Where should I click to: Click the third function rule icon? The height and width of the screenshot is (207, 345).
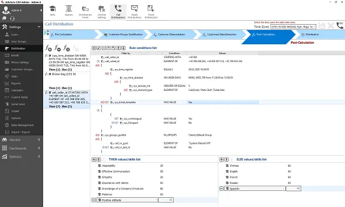(67, 48)
